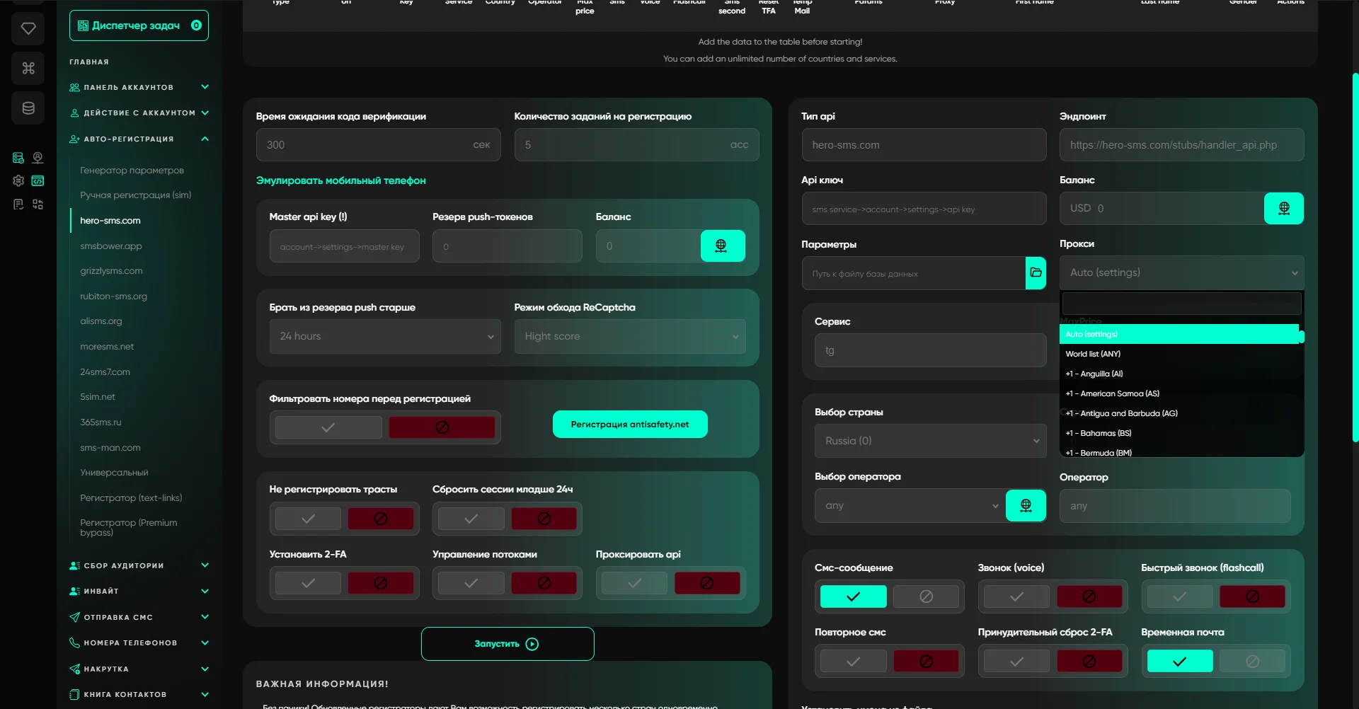1359x709 pixels.
Task: Open the gear settings icon in the rail
Action: (x=18, y=180)
